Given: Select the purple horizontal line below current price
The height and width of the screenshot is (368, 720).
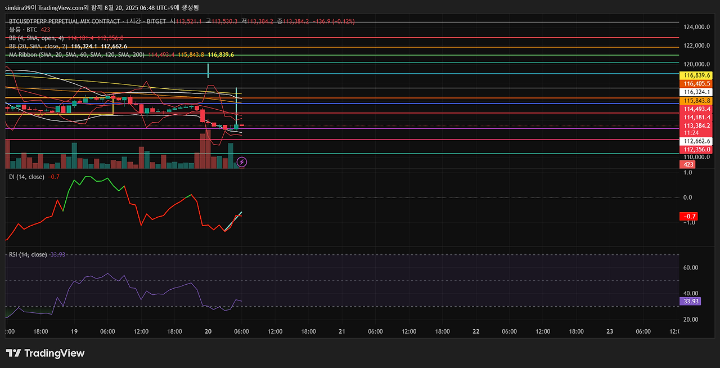Looking at the screenshot, I should 342,128.
